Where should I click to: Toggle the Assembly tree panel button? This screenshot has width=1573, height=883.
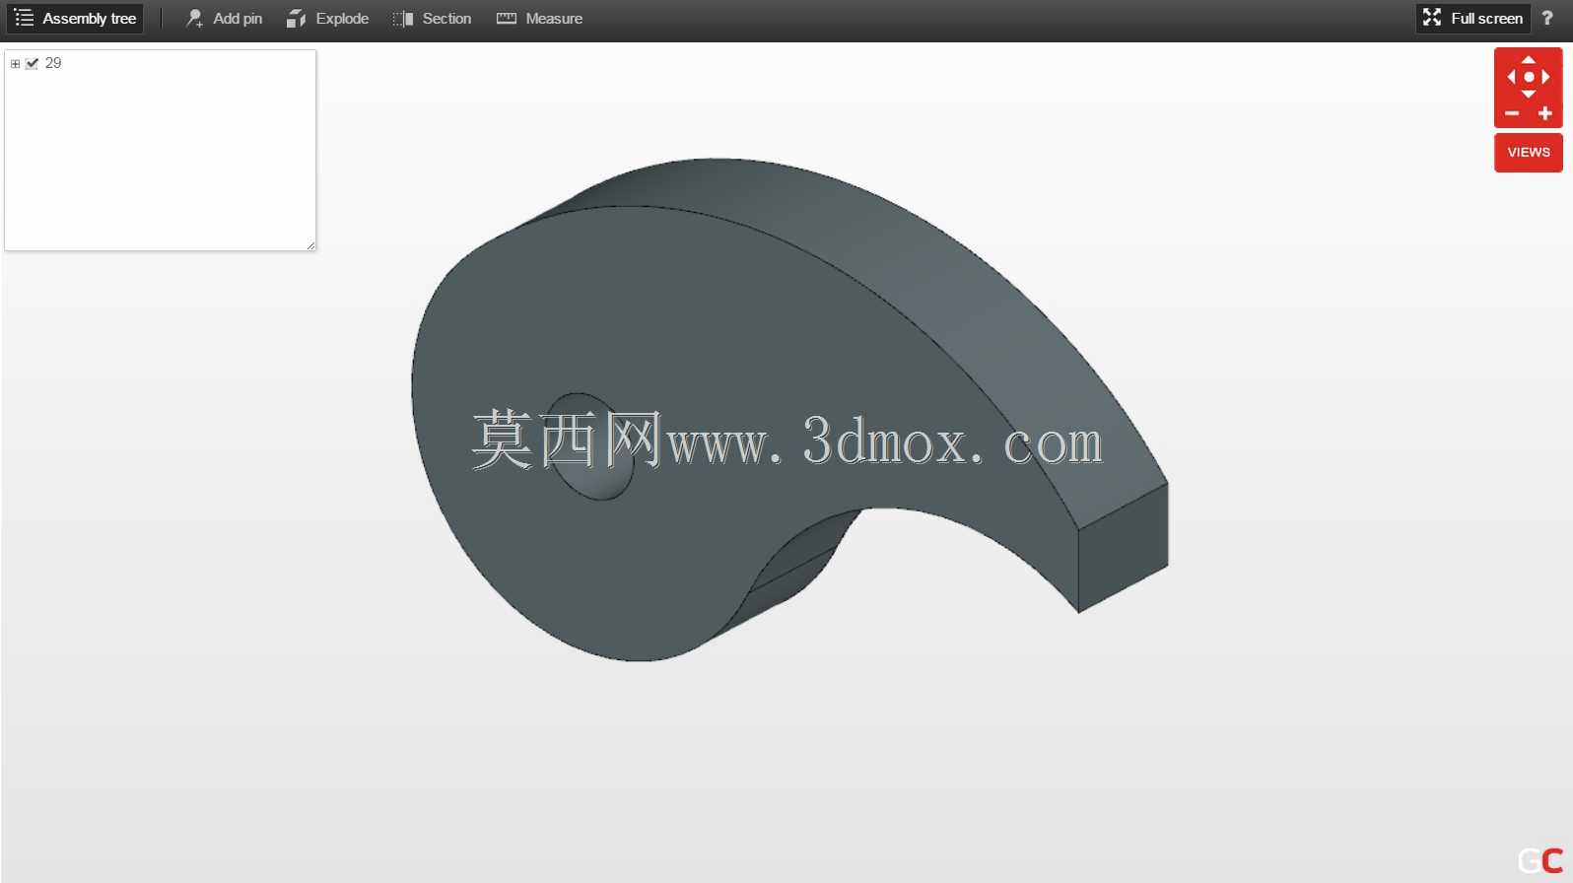[75, 19]
